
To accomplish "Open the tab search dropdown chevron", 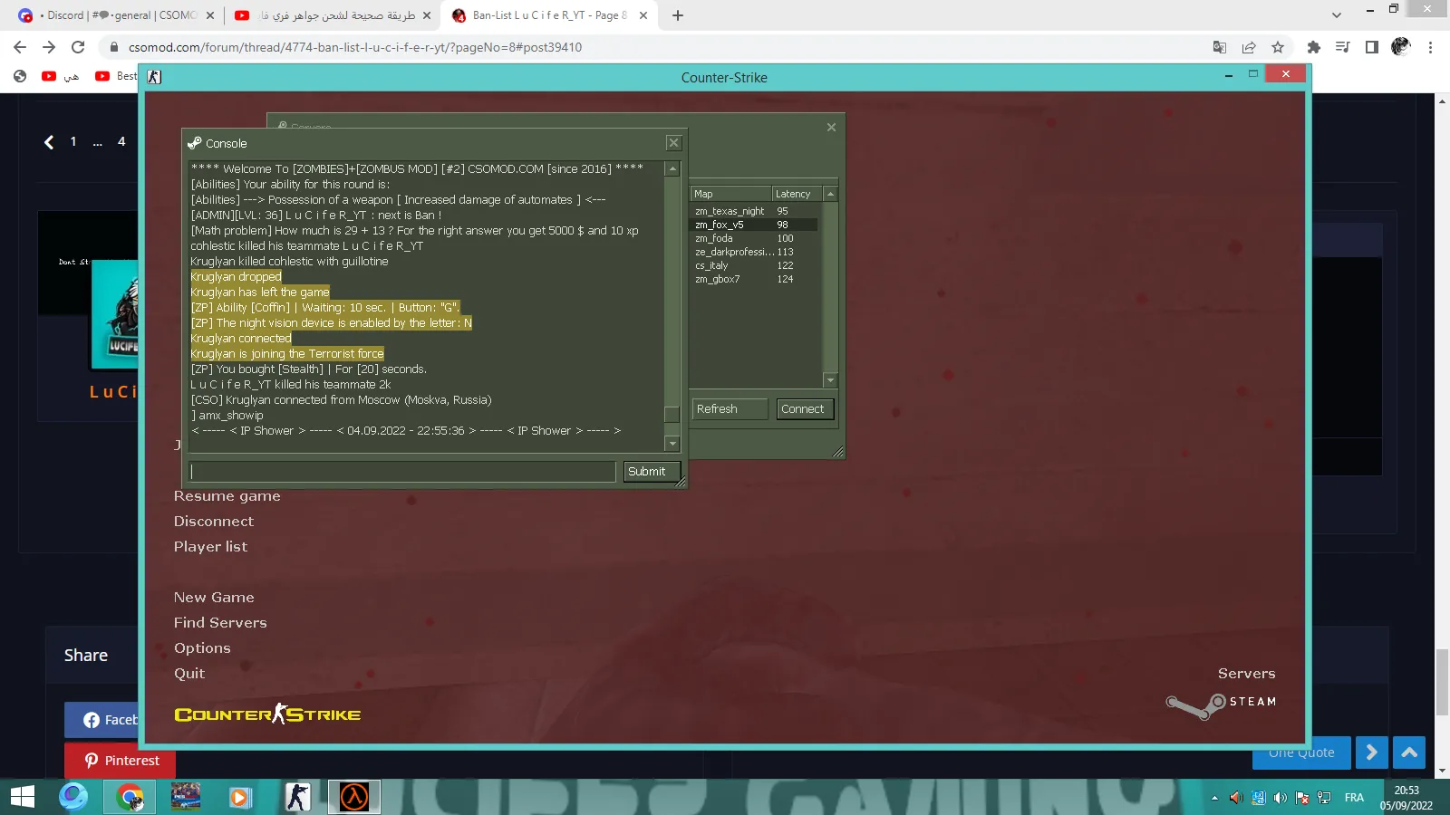I will tap(1337, 15).
